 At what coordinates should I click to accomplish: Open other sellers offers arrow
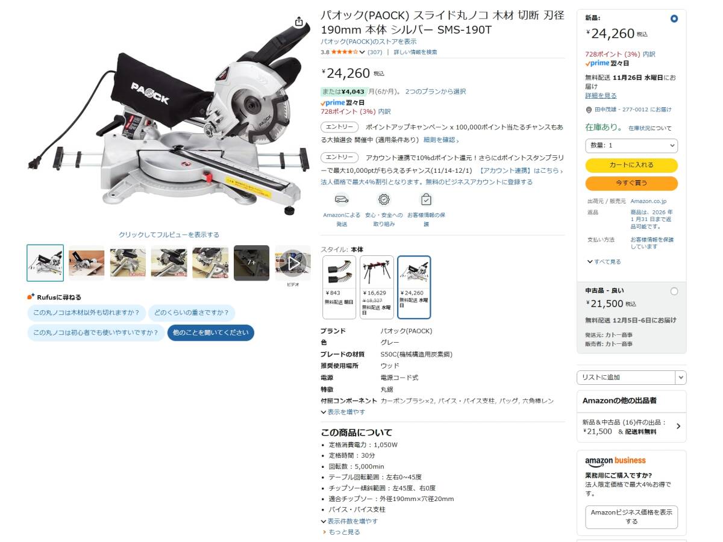(678, 426)
